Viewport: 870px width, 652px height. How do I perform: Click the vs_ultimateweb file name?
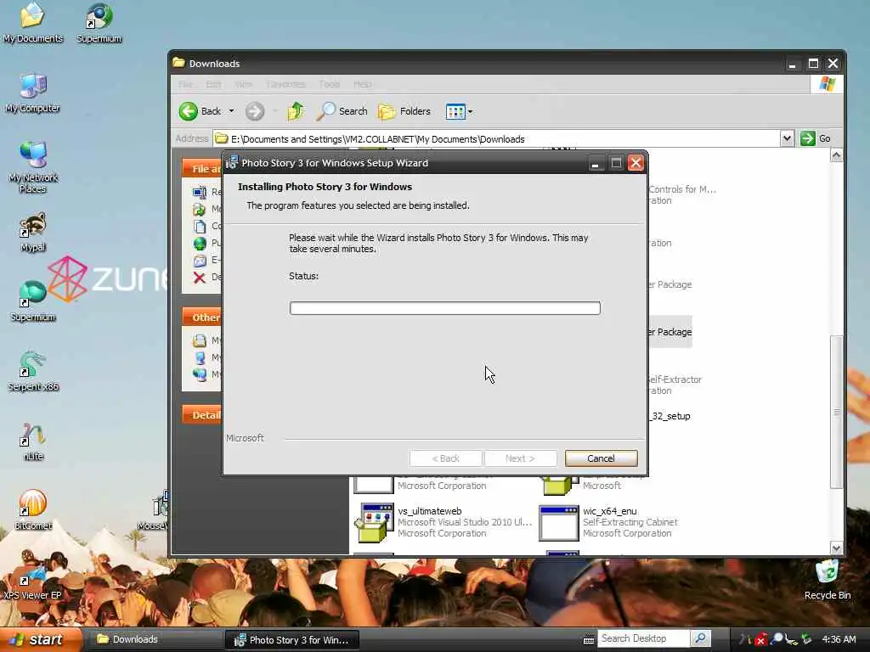pyautogui.click(x=429, y=511)
